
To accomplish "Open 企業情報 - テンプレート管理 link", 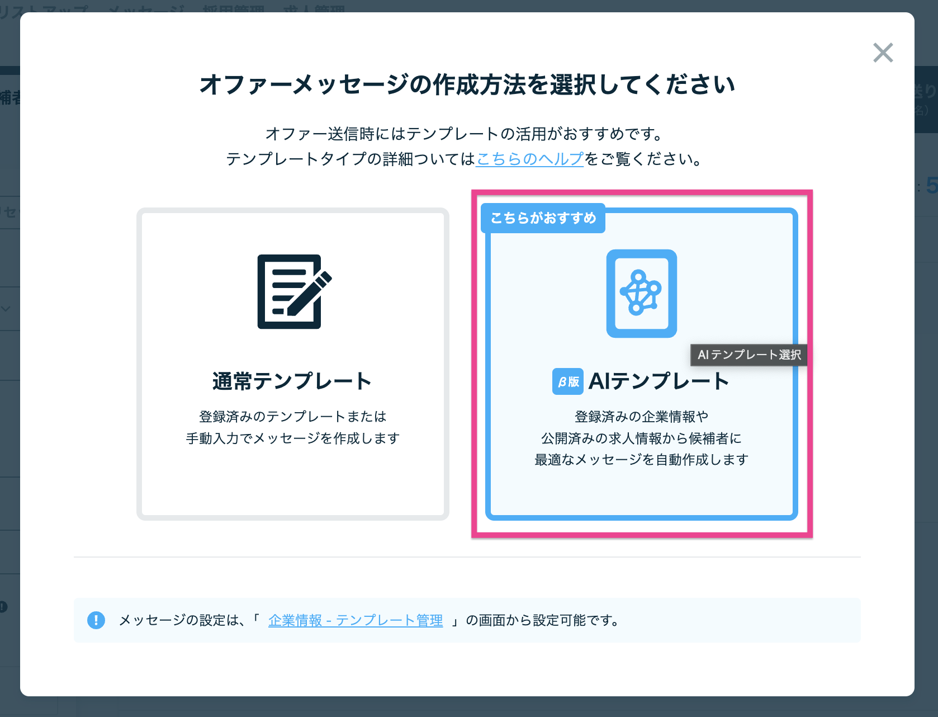I will [356, 620].
